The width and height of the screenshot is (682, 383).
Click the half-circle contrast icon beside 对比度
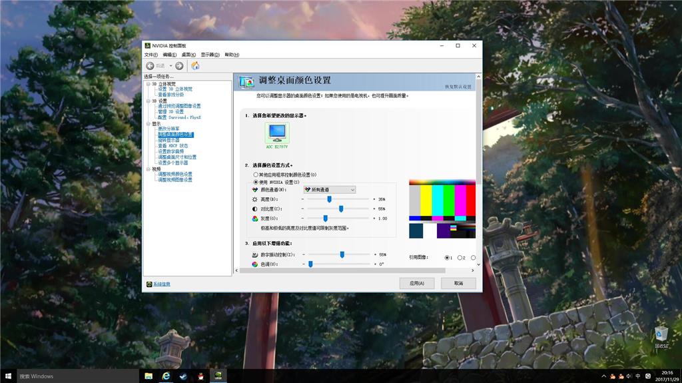click(x=255, y=209)
